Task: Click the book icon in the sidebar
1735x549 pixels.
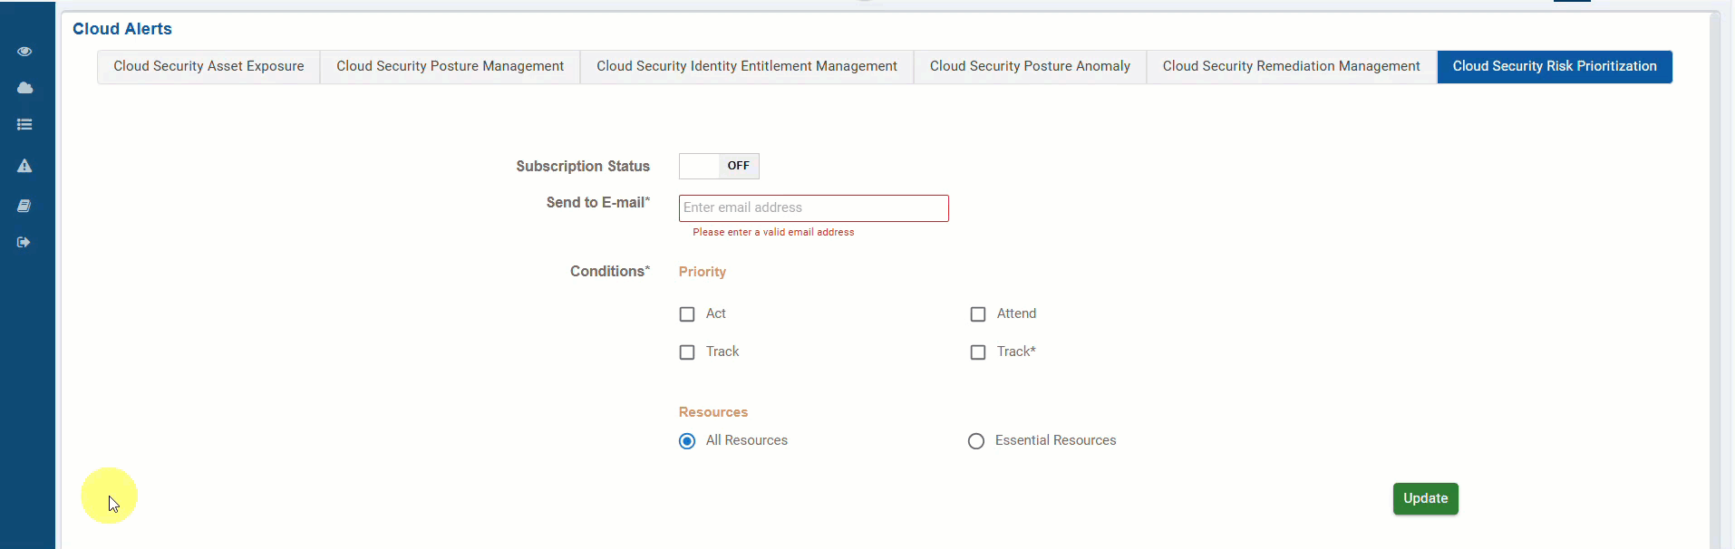Action: coord(24,207)
